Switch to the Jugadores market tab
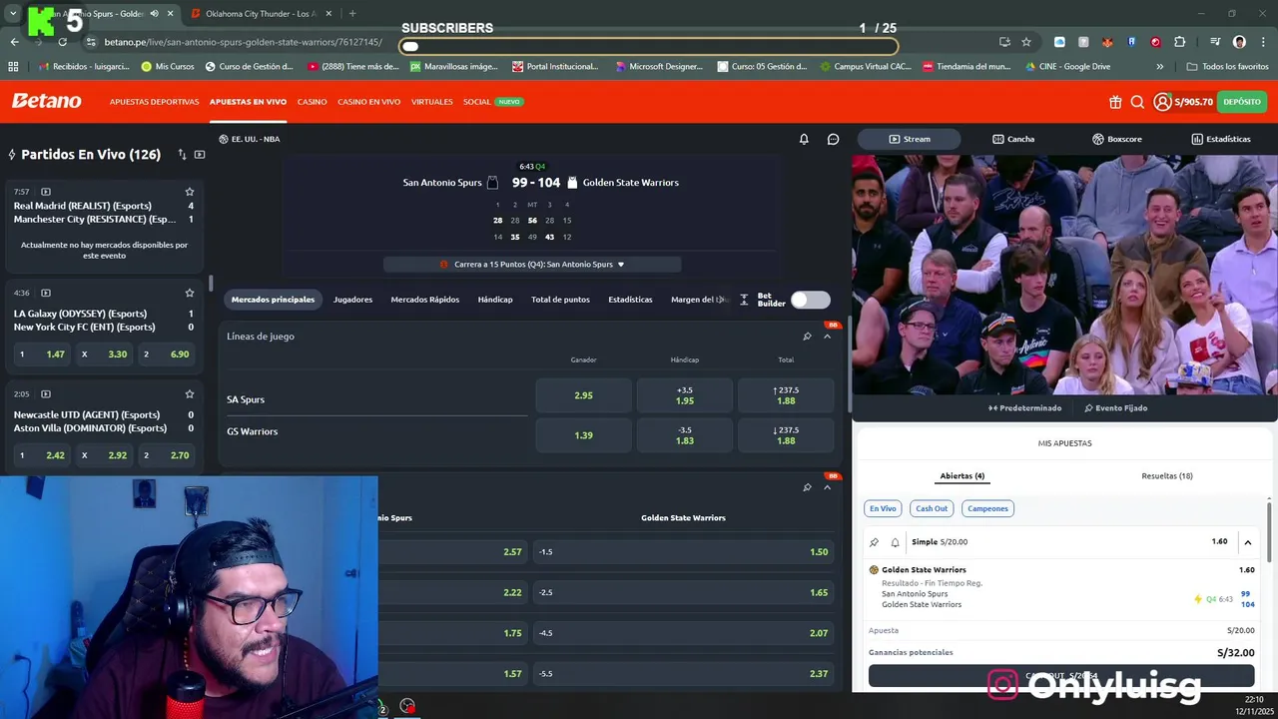The image size is (1278, 719). point(352,300)
